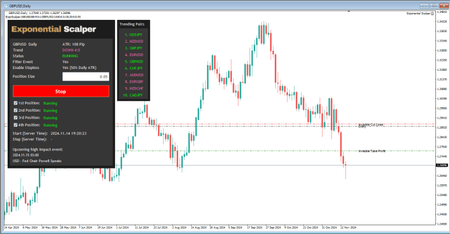This screenshot has width=450, height=234.
Task: Click the Running status of 1st Position
Action: pyautogui.click(x=50, y=103)
